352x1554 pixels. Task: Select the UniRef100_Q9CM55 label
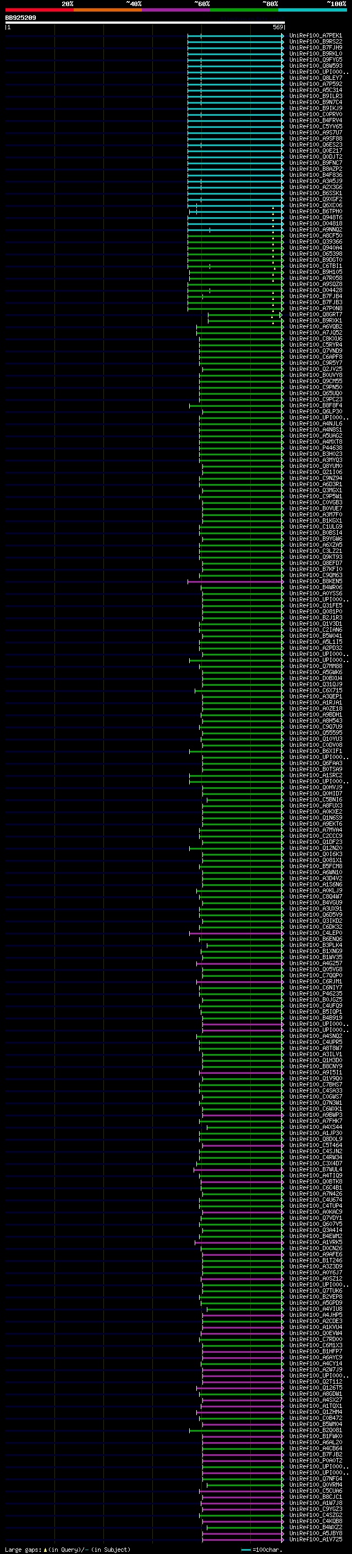(x=315, y=381)
